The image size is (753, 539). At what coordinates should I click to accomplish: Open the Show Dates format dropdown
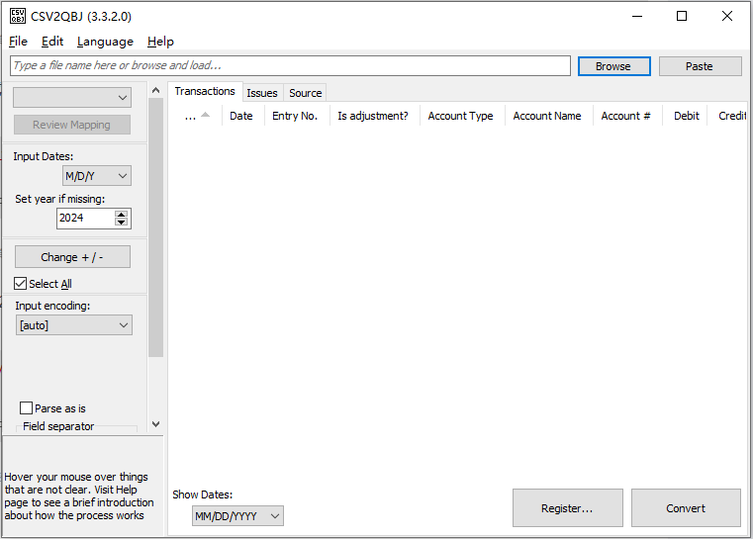[237, 516]
